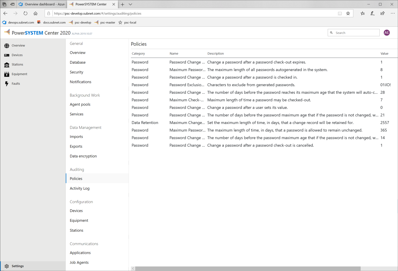The image size is (398, 271).
Task: Open the Activity Log settings page
Action: (x=80, y=188)
